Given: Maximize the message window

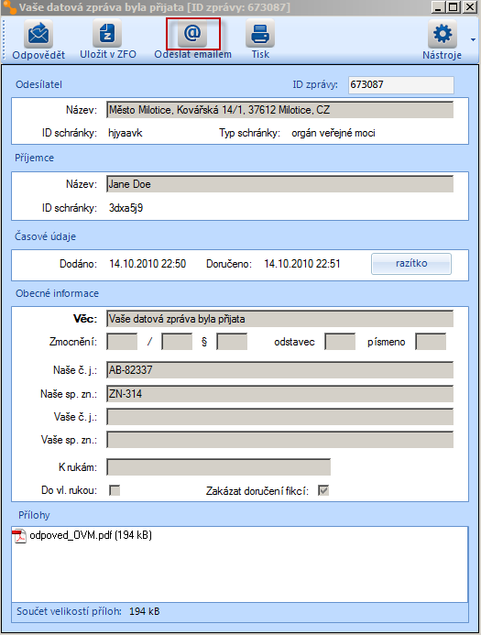Looking at the screenshot, I should point(454,7).
